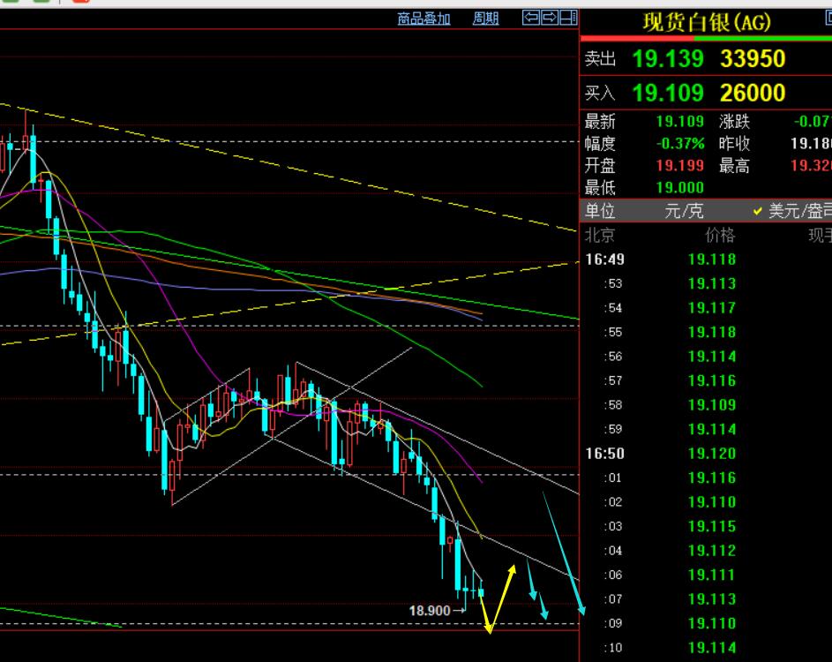Click the sell price 19.139
The width and height of the screenshot is (832, 662).
pyautogui.click(x=668, y=58)
